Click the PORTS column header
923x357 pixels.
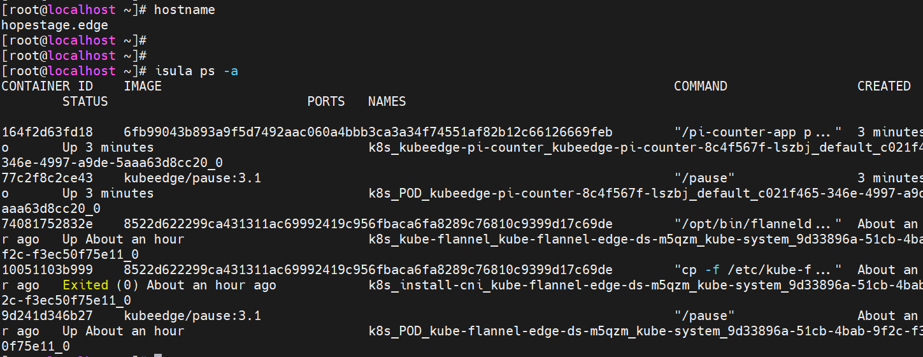(x=326, y=101)
